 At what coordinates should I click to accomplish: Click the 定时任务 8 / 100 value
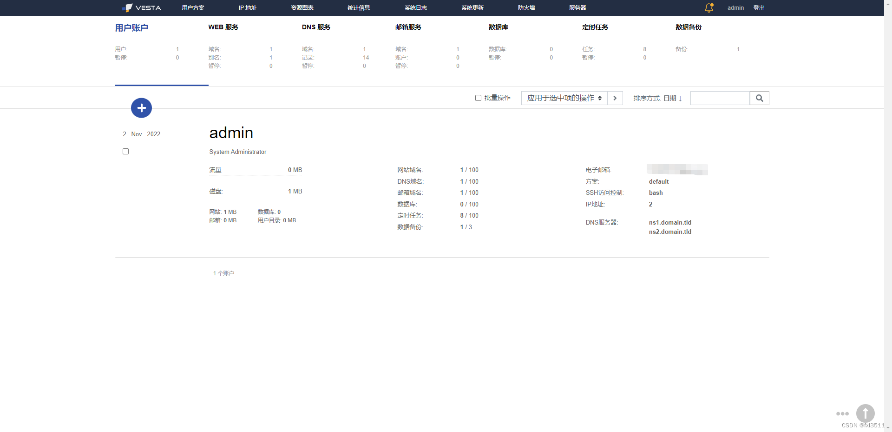tap(469, 215)
